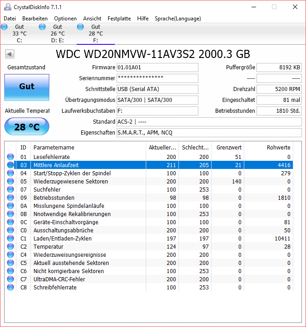Click the raw value 10411
Image resolution: width=306 pixels, height=327 pixels.
(x=282, y=238)
